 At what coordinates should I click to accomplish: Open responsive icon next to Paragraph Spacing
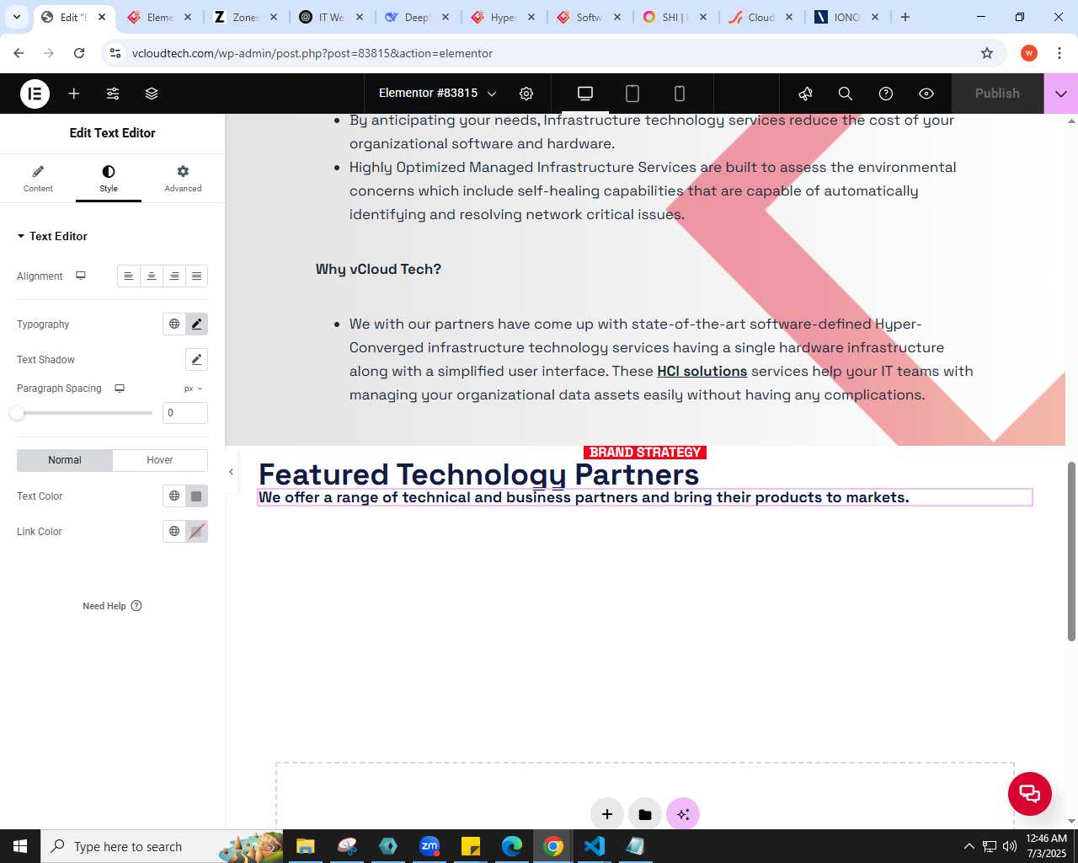pyautogui.click(x=120, y=389)
